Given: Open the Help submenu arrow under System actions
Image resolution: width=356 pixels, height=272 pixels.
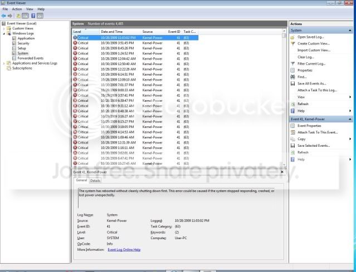Looking at the screenshot, I should (x=350, y=111).
